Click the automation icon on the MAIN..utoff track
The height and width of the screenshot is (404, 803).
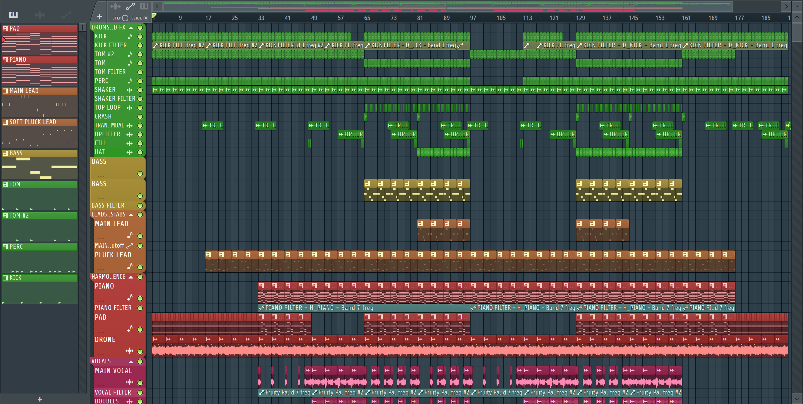[130, 246]
